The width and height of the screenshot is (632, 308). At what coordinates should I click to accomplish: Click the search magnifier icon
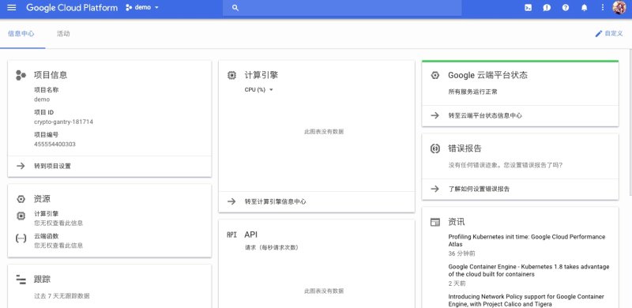235,8
